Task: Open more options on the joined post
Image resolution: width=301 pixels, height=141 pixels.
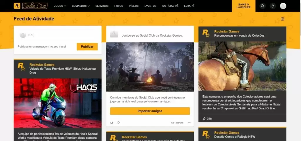Action: click(x=189, y=123)
